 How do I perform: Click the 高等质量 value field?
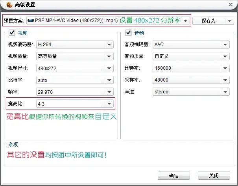tap(75, 56)
